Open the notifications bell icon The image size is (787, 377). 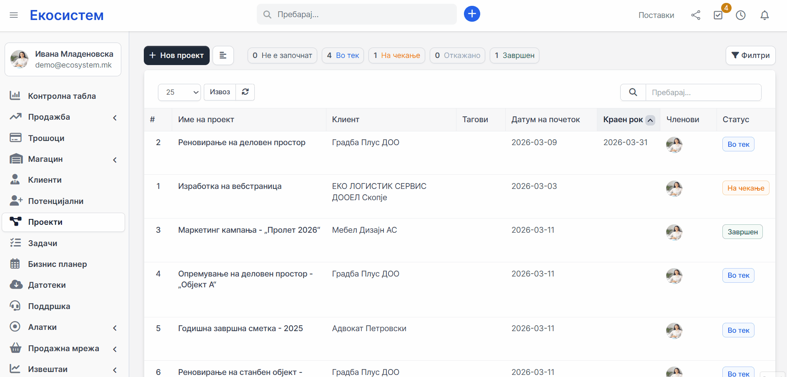point(764,15)
